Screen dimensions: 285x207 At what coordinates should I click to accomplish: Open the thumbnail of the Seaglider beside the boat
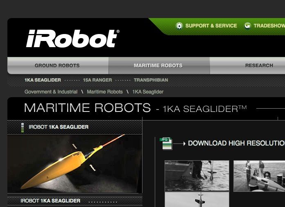(197, 176)
